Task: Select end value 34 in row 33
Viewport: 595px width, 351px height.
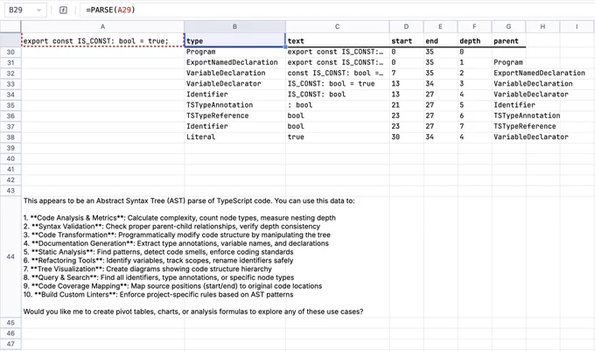Action: (440, 84)
